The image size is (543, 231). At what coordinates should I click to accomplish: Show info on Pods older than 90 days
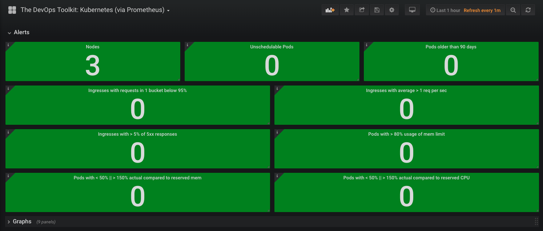click(366, 45)
